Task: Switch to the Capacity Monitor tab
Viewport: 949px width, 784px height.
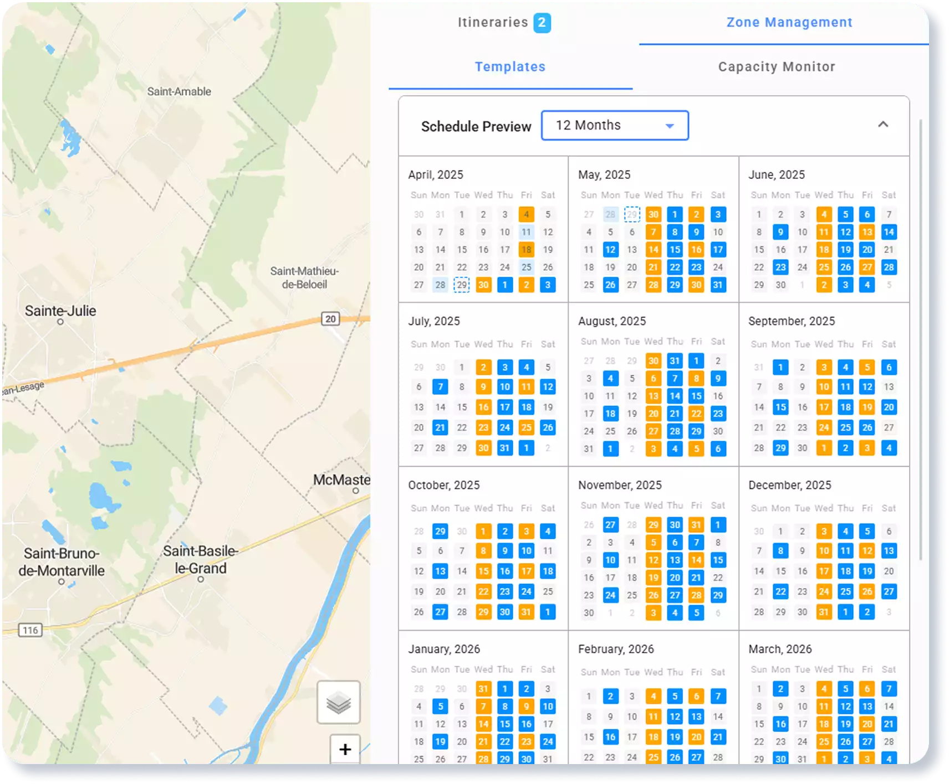Action: click(x=776, y=66)
